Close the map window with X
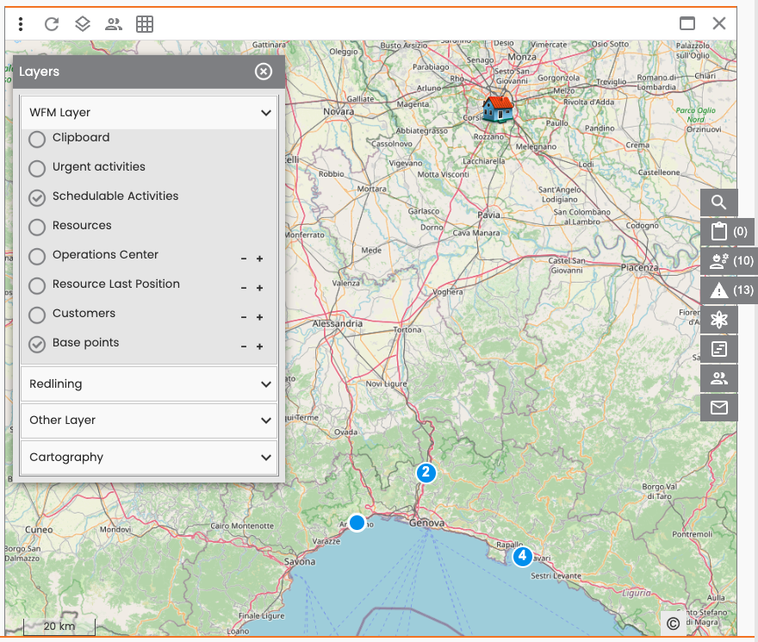Image resolution: width=758 pixels, height=642 pixels. [719, 23]
